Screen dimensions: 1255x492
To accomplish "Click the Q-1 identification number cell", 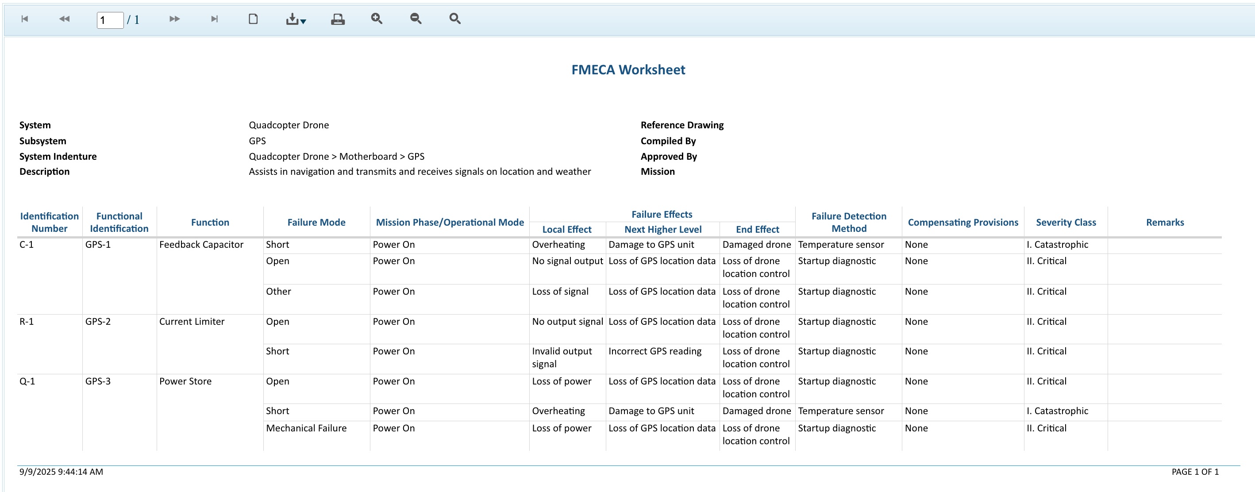I will point(27,381).
